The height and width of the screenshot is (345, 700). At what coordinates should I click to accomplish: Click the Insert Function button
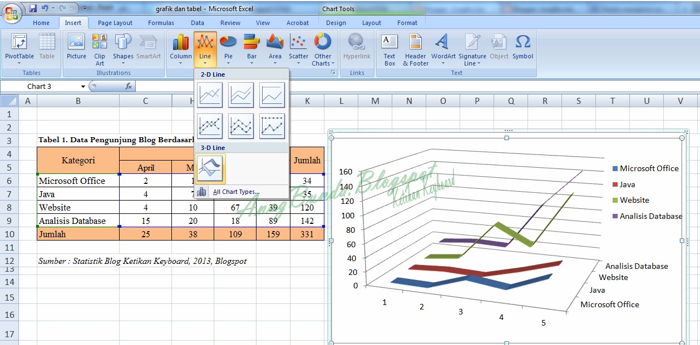point(130,86)
